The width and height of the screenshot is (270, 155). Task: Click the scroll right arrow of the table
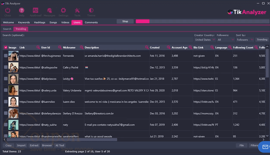click(x=264, y=140)
